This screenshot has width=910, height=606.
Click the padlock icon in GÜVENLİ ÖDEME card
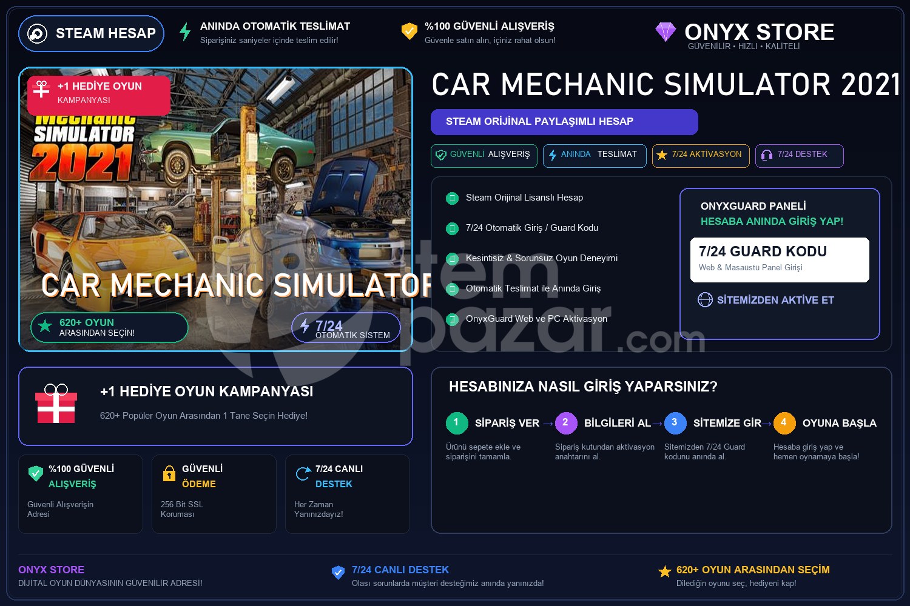pos(169,473)
